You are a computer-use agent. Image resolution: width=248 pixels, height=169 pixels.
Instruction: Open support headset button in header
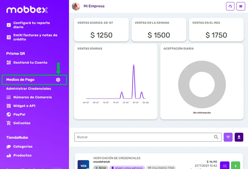pyautogui.click(x=230, y=6)
